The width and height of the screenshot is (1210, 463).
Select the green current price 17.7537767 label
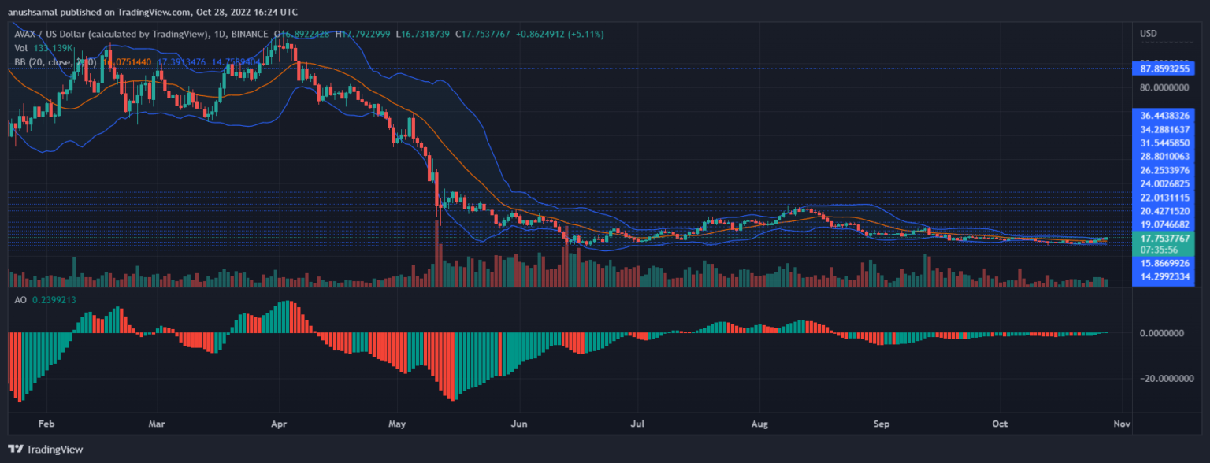1164,237
